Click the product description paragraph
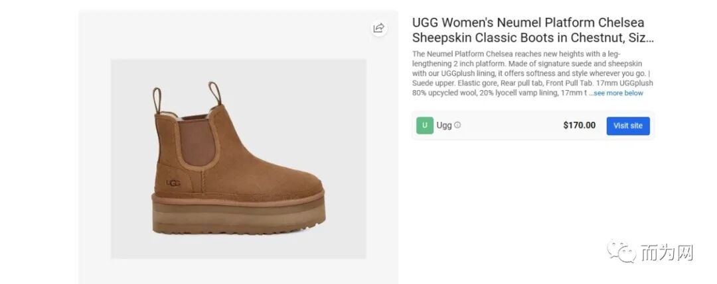 pos(532,73)
